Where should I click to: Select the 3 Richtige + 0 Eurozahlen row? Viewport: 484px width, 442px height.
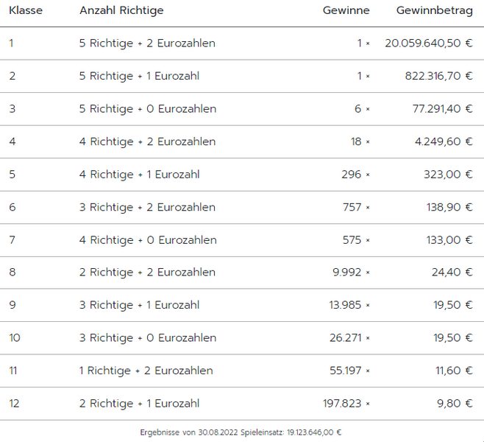click(x=147, y=337)
